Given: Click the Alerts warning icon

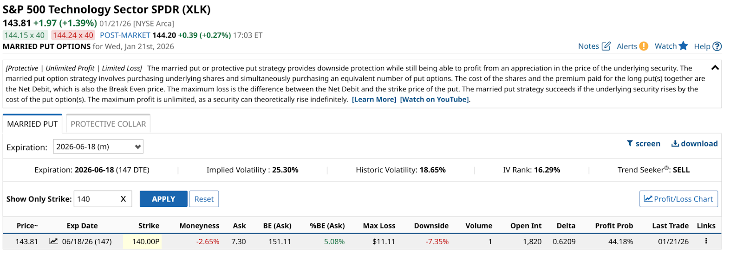Looking at the screenshot, I should (x=644, y=46).
